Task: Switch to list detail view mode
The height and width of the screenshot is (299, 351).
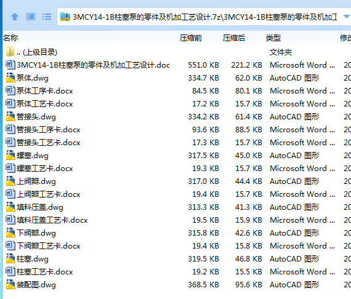Action: point(47,17)
